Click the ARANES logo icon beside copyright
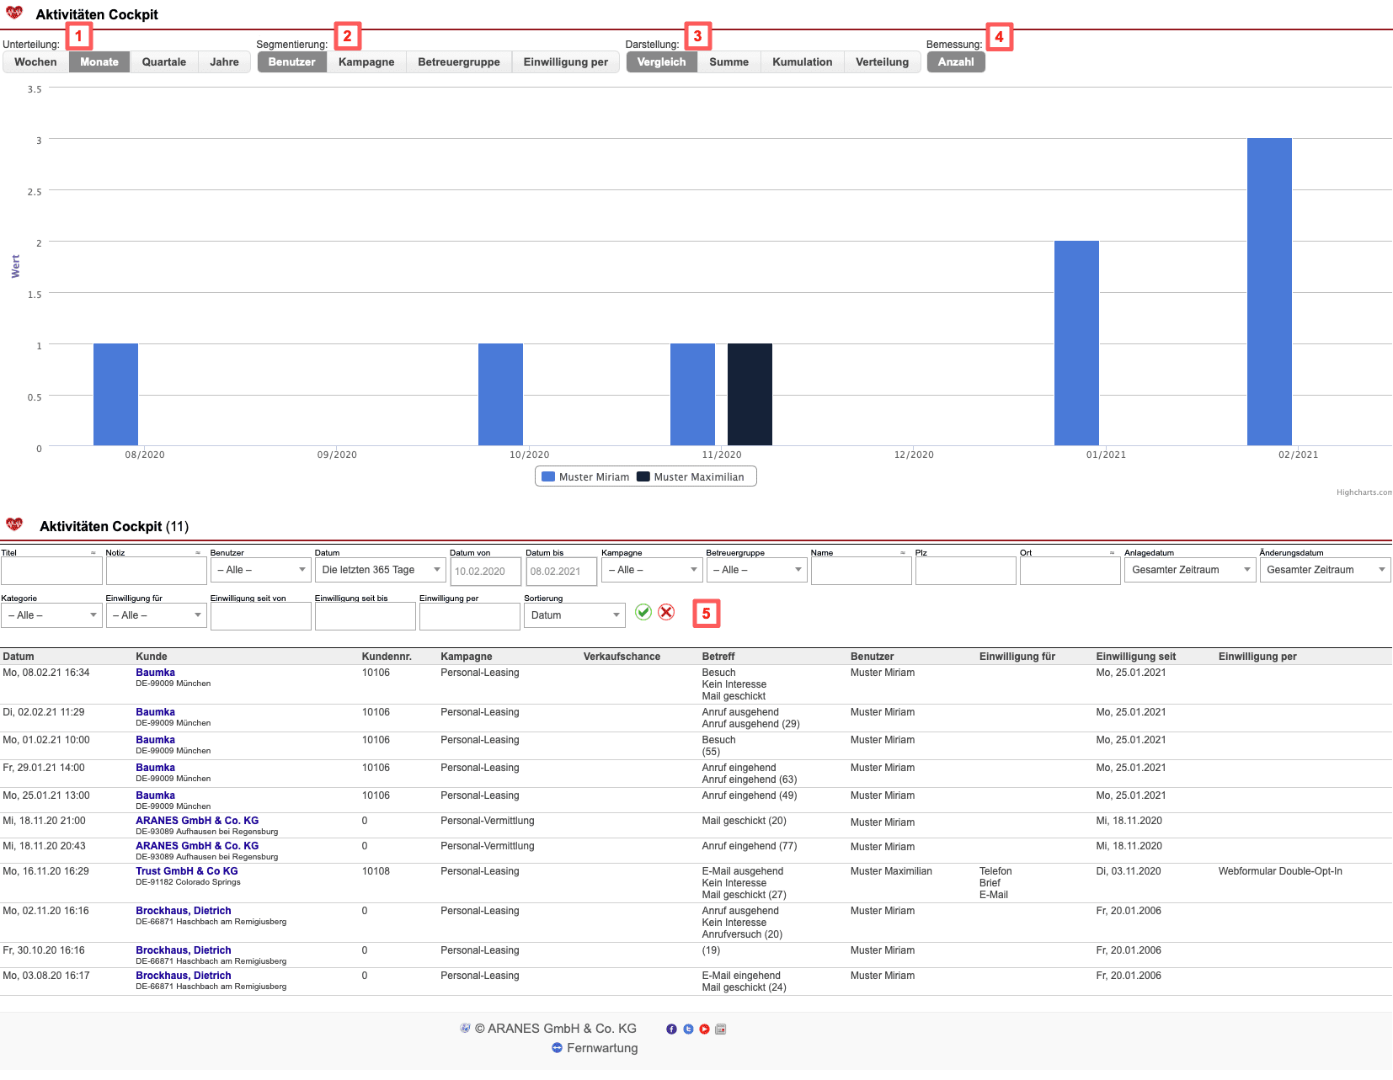Screen dimensions: 1393x1080 tap(465, 1028)
